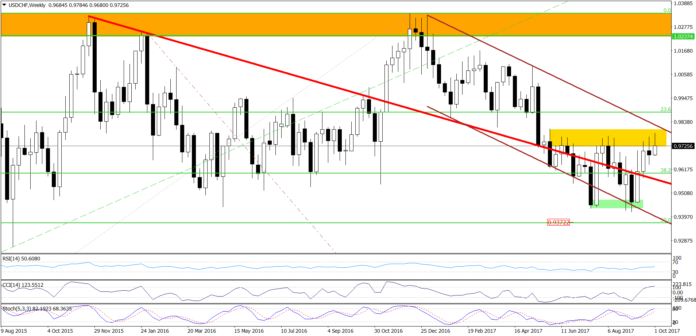Select the RSI(14) 50.6080 indicator label
This screenshot has width=696, height=336.
(22, 259)
